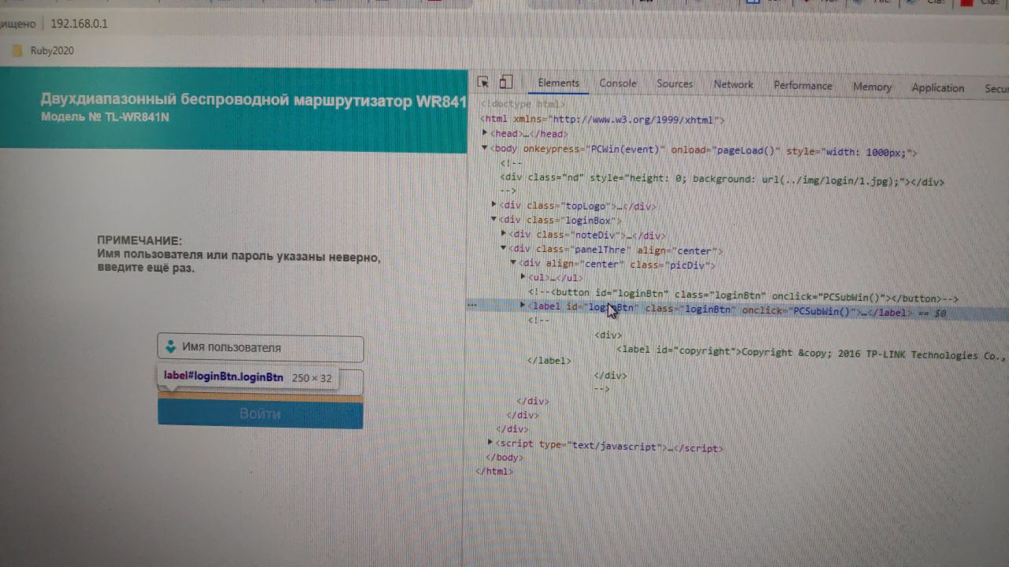Click the label copyright line
Screen dimensions: 1009x567
point(811,353)
